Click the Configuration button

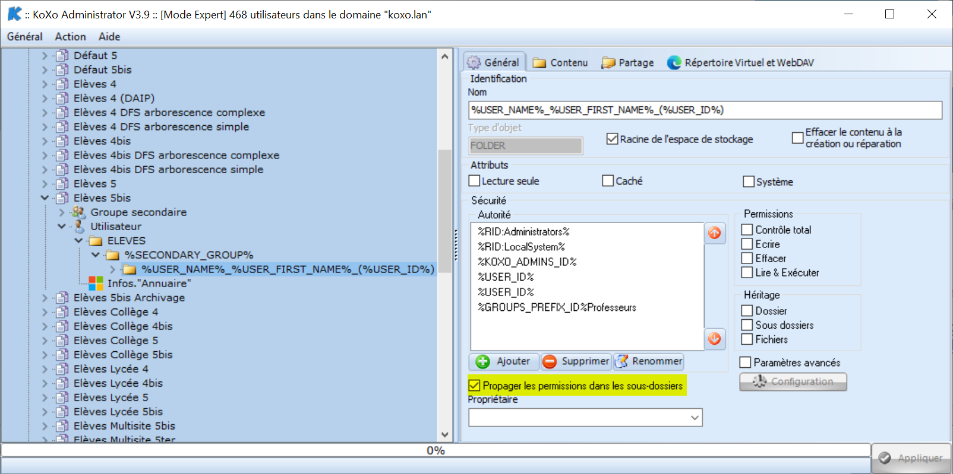793,381
